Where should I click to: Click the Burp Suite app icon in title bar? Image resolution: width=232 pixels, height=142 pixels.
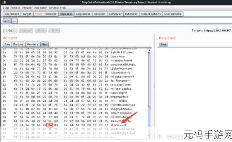(4, 2)
